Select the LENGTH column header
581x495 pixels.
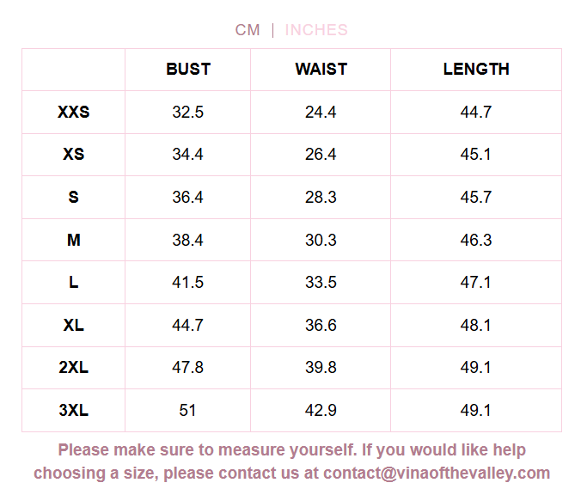(476, 70)
